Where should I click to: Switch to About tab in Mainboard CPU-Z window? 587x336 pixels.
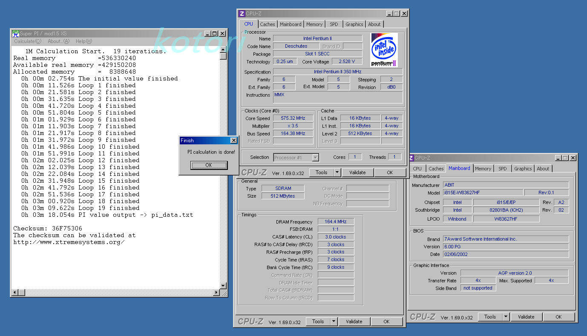pyautogui.click(x=543, y=169)
